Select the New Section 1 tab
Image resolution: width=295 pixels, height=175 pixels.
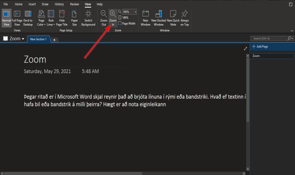tap(39, 39)
